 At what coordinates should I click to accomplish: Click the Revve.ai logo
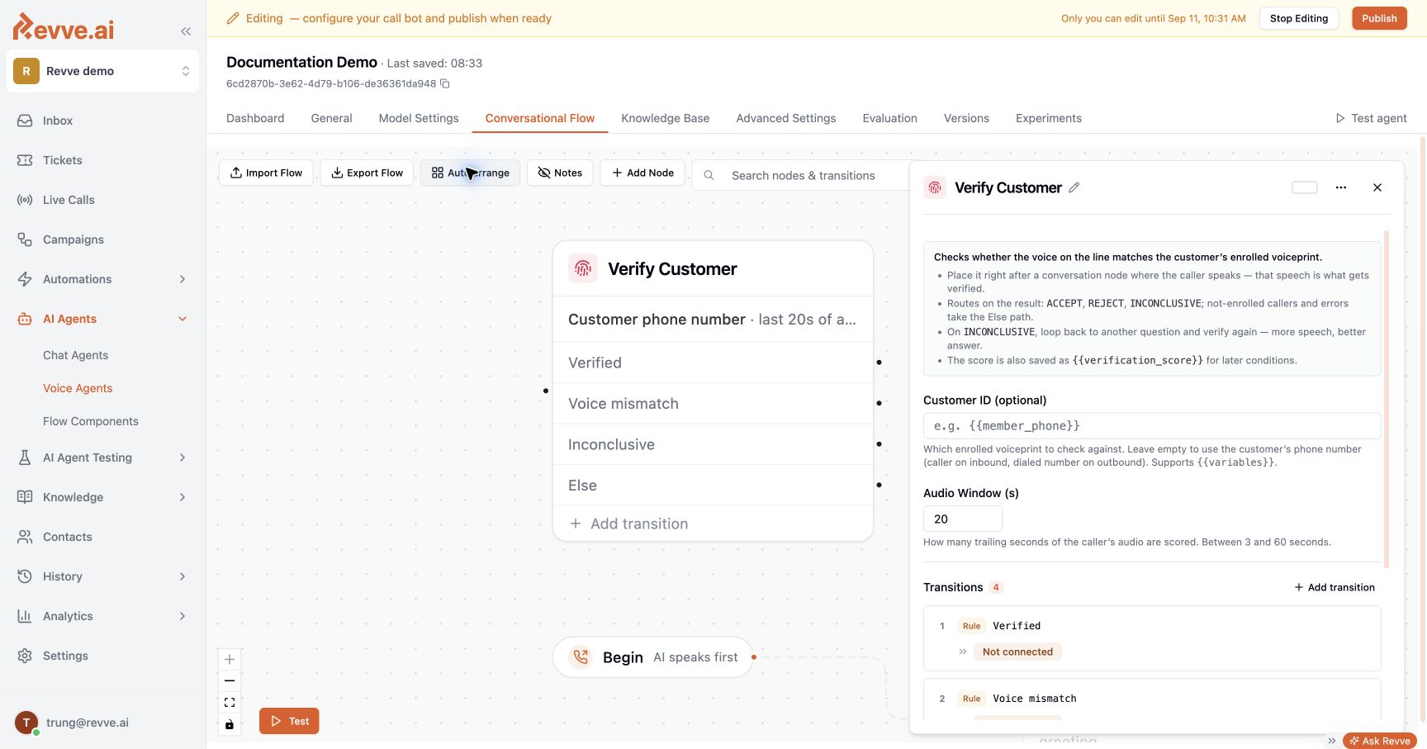(64, 28)
